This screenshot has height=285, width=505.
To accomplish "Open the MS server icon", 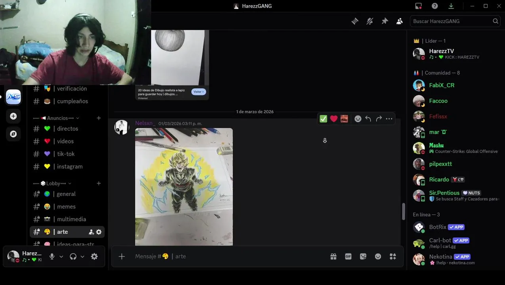I will tap(13, 97).
